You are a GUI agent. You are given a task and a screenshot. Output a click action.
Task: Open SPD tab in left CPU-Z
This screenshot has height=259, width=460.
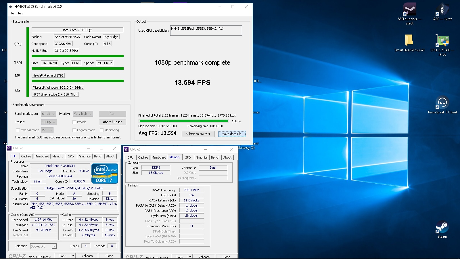click(x=71, y=156)
